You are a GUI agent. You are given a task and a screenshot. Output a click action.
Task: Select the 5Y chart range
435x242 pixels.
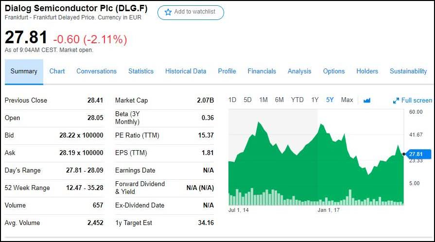coord(330,100)
